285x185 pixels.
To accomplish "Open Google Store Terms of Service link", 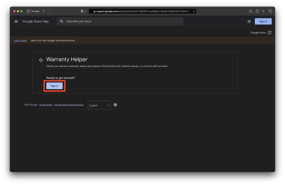I will [x=69, y=105].
